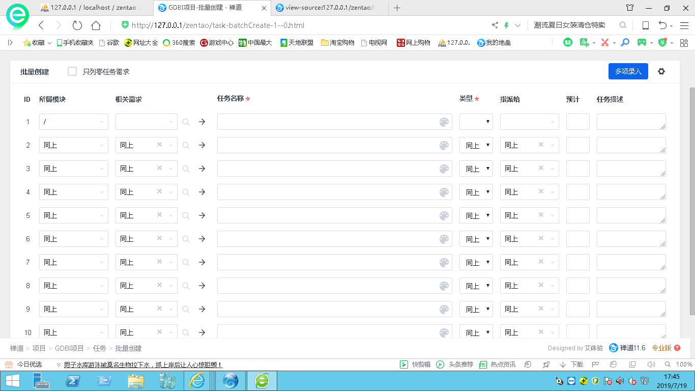This screenshot has height=391, width=695.
Task: Go back with the browser back arrow
Action: (41, 25)
